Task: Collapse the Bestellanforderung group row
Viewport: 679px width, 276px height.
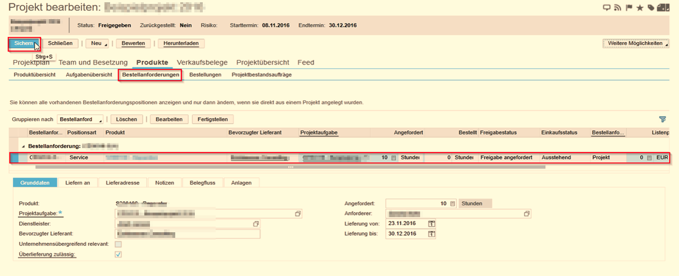Action: point(24,145)
